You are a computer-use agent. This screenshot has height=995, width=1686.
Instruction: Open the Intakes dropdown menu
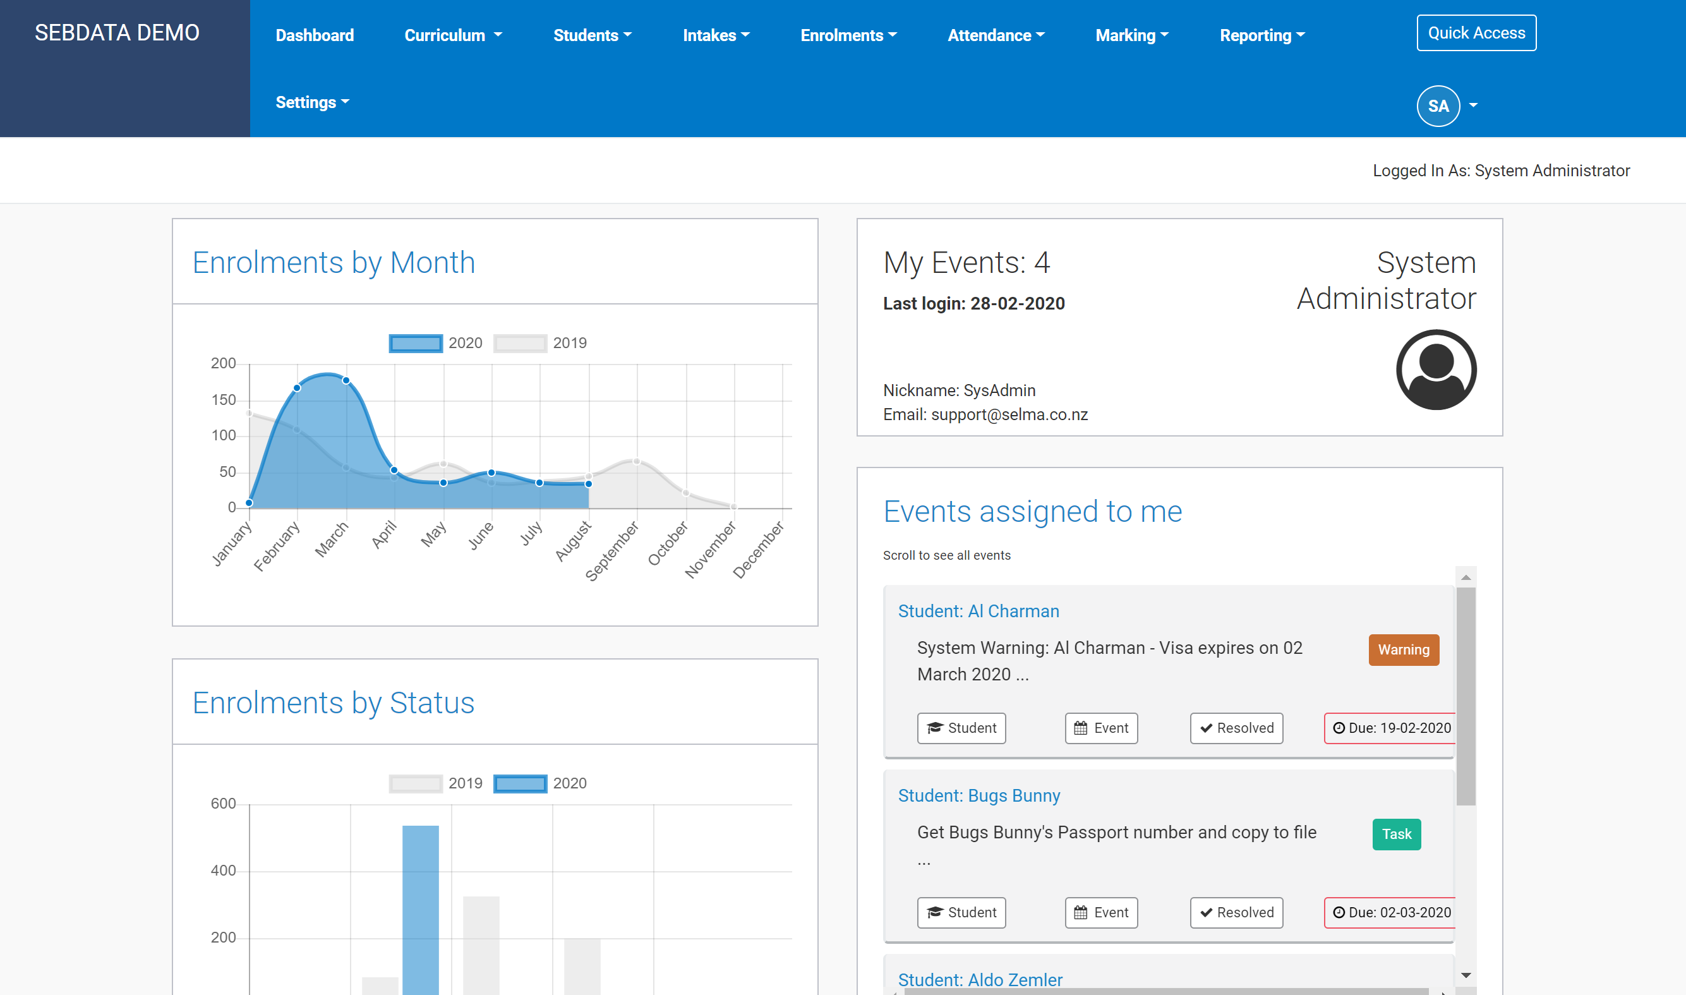pyautogui.click(x=716, y=35)
